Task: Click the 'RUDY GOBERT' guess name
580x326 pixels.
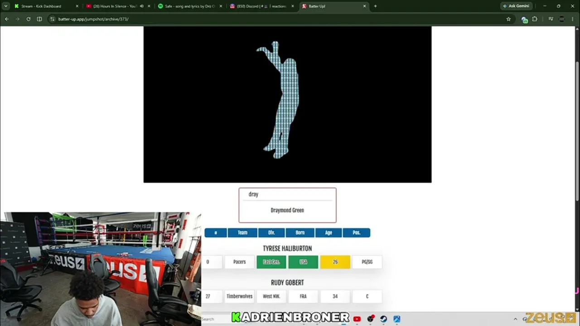Action: pos(287,283)
